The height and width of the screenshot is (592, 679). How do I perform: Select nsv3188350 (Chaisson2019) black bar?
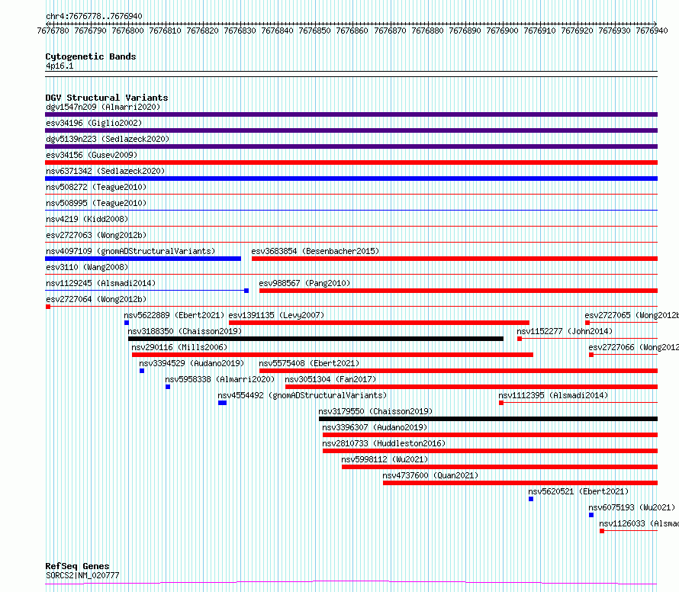click(x=316, y=339)
